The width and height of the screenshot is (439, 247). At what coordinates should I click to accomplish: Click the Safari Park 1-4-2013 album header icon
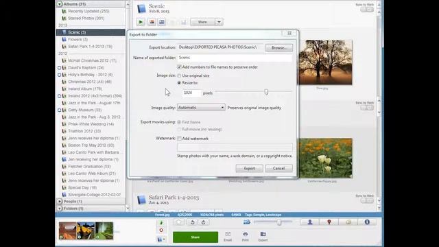tap(141, 200)
